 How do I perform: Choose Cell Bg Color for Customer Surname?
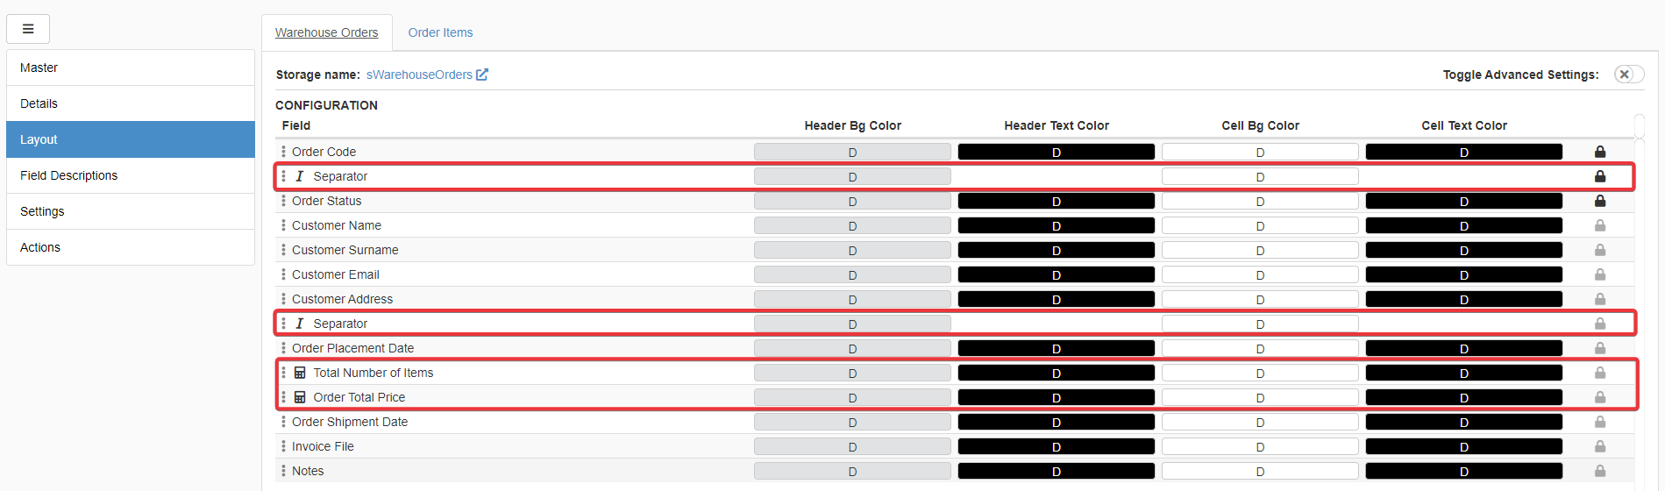coord(1260,250)
